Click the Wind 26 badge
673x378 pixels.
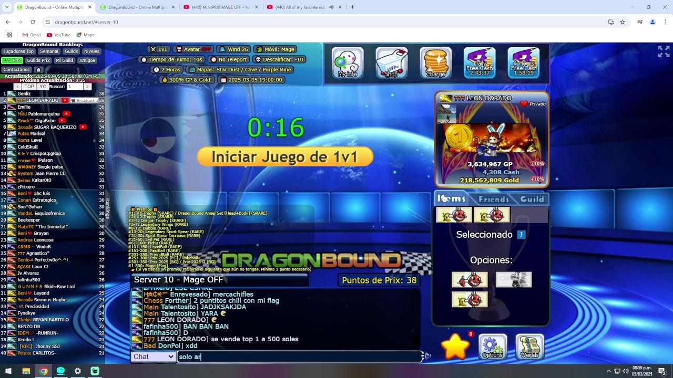tap(233, 49)
